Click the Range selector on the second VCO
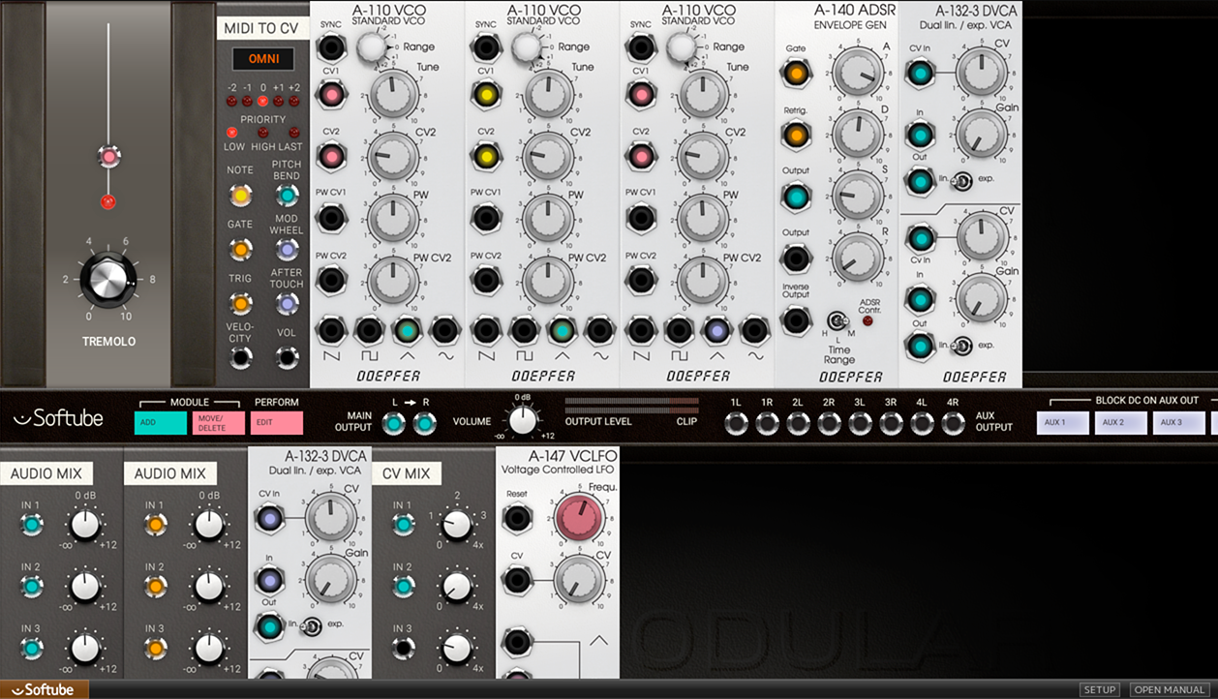Screen dimensions: 1218x699 point(525,46)
